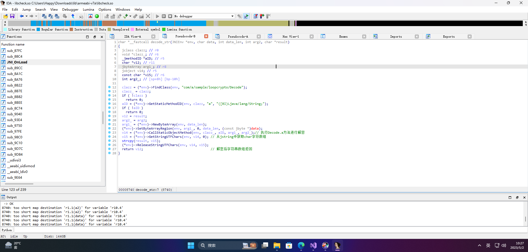This screenshot has height=252, width=528.
Task: Click the Save database floppy icon
Action: pos(12,16)
